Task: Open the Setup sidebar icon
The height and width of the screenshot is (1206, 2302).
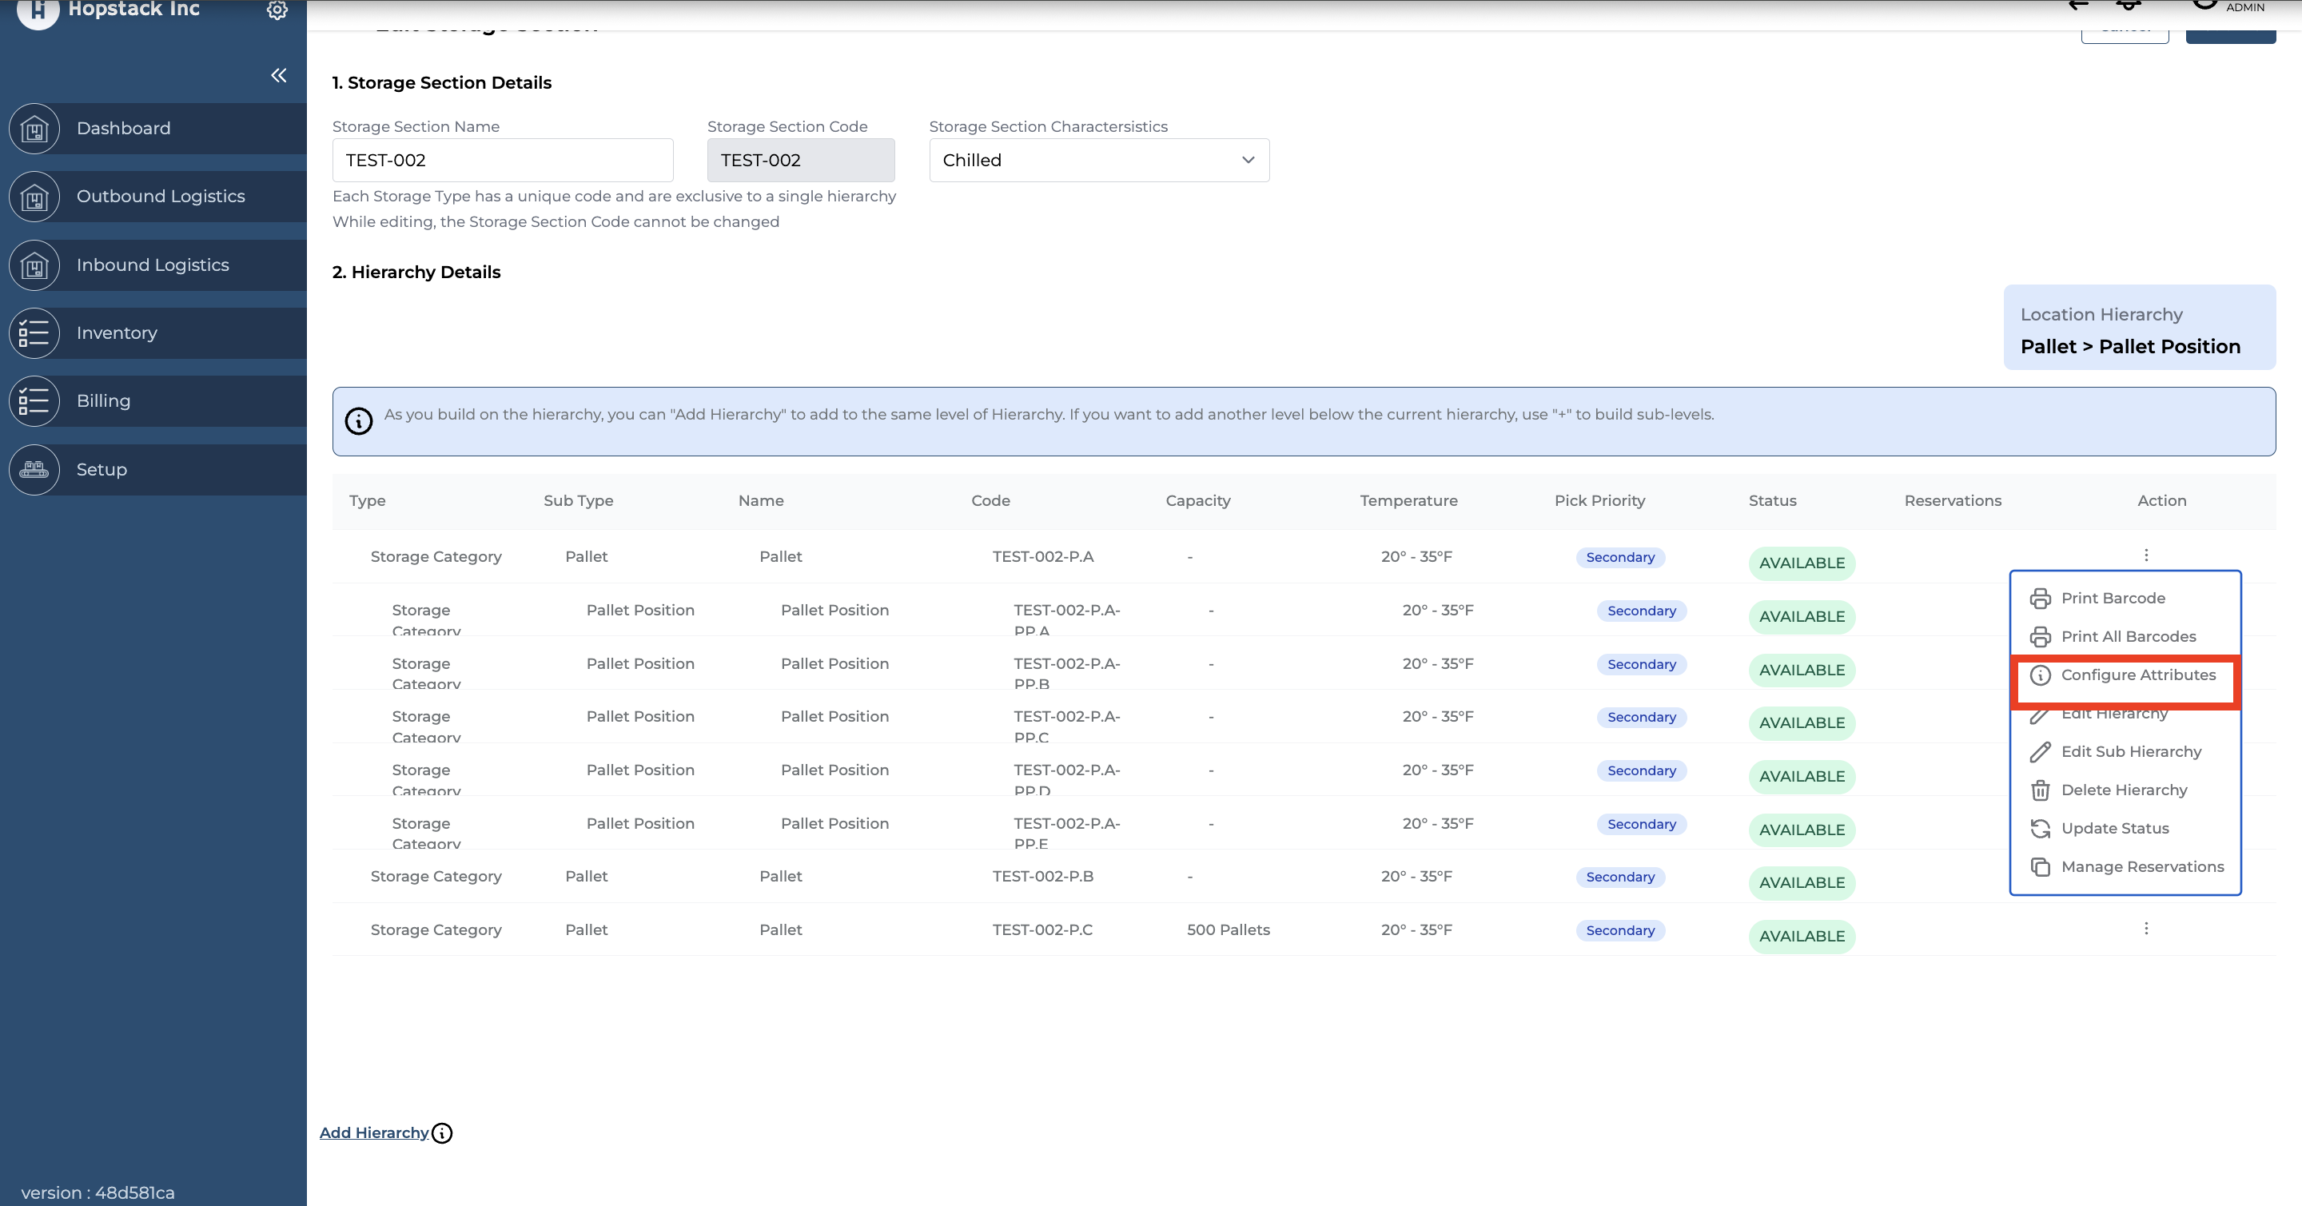Action: pyautogui.click(x=34, y=470)
